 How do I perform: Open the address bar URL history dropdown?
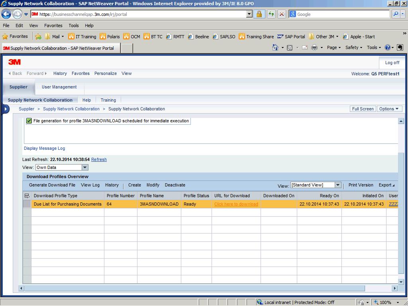[x=249, y=14]
